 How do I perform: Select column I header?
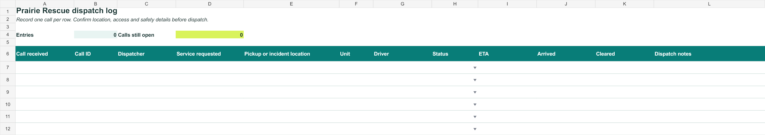(x=507, y=4)
